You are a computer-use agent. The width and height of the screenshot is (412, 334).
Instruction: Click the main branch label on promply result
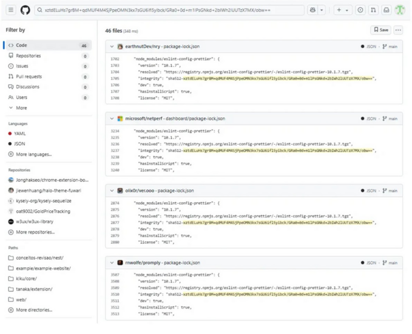(x=390, y=263)
